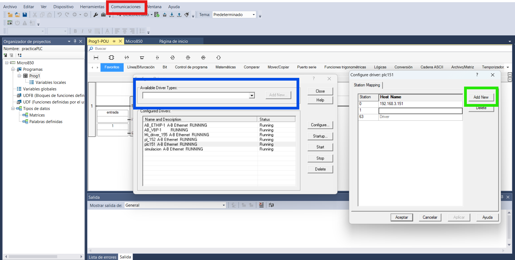The height and width of the screenshot is (260, 515).
Task: Expand the Tema Predeterminado combo box
Action: tap(254, 15)
